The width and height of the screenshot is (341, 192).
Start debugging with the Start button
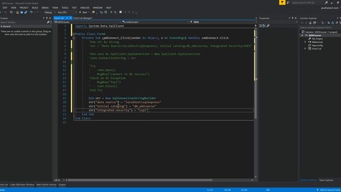(x=83, y=12)
